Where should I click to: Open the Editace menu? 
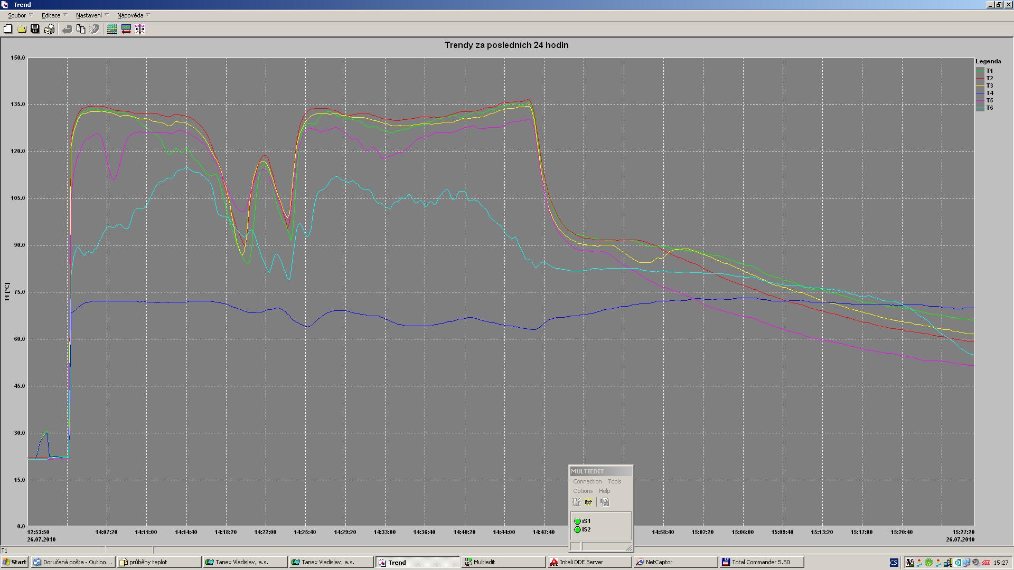51,15
